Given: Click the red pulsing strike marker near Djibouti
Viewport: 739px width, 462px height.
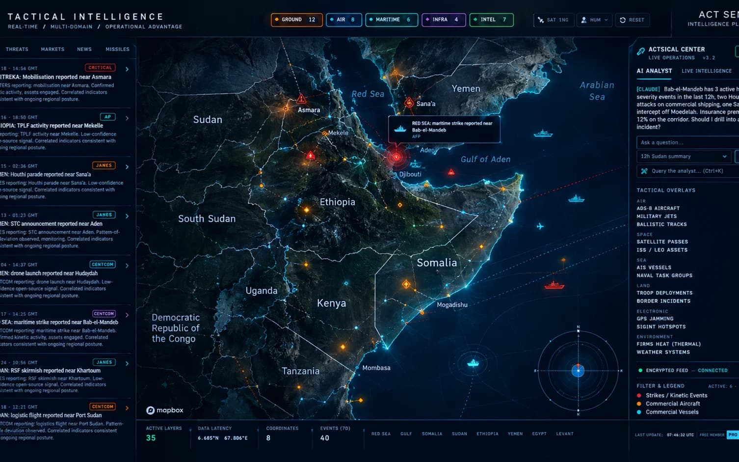Looking at the screenshot, I should [396, 157].
